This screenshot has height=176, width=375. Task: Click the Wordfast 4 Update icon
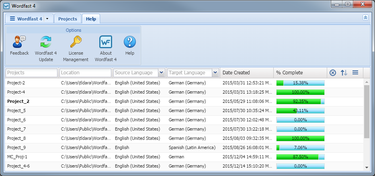pos(46,42)
